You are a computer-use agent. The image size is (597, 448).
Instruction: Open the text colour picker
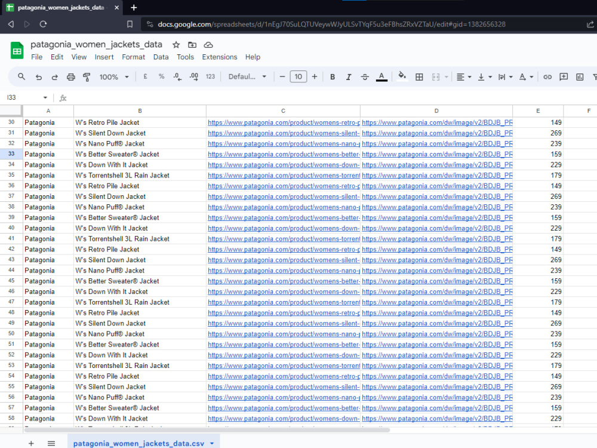(x=381, y=77)
